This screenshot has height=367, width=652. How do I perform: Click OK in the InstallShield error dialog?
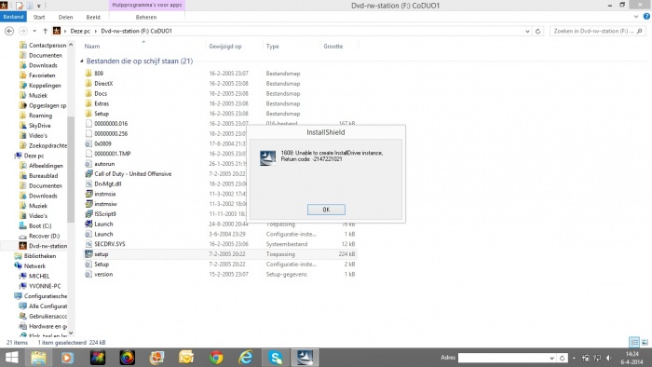(x=326, y=210)
